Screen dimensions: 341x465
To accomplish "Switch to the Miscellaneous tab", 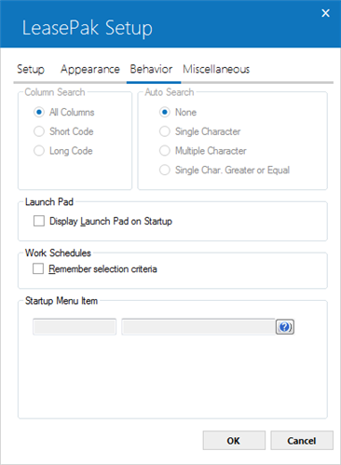I will tap(216, 69).
